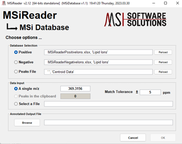Reload the Positive ions database
The width and height of the screenshot is (182, 144).
point(163,52)
